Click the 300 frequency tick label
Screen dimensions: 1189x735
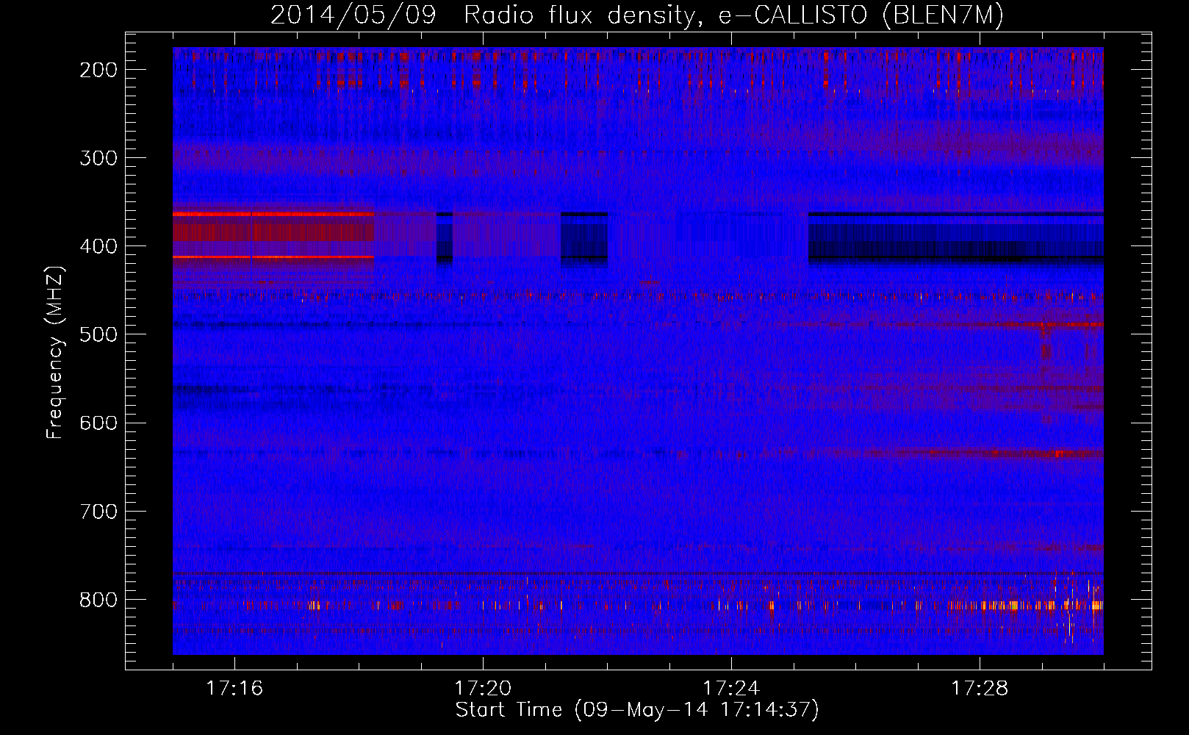coord(98,158)
